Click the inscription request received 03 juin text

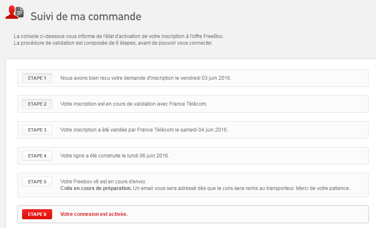[145, 78]
